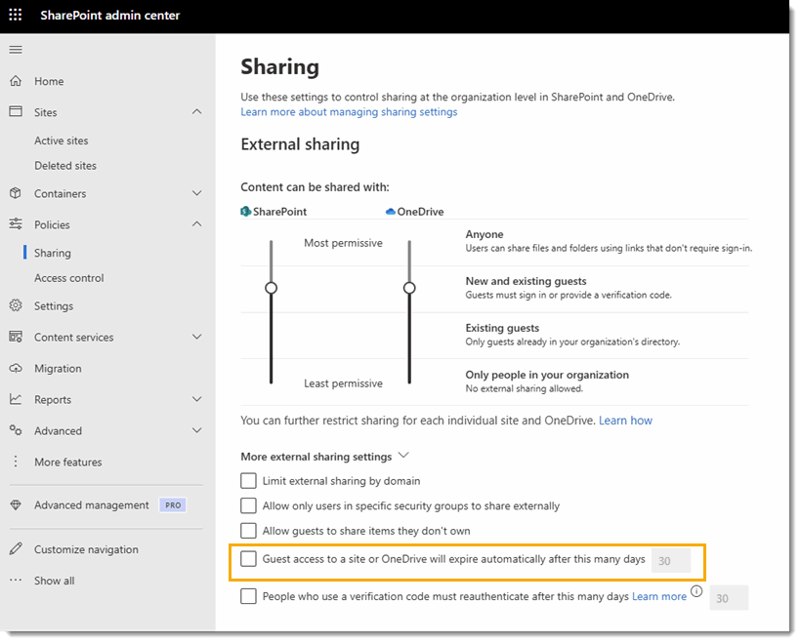Click the Policies sliders icon
Viewport: 801px width, 643px height.
click(x=16, y=224)
